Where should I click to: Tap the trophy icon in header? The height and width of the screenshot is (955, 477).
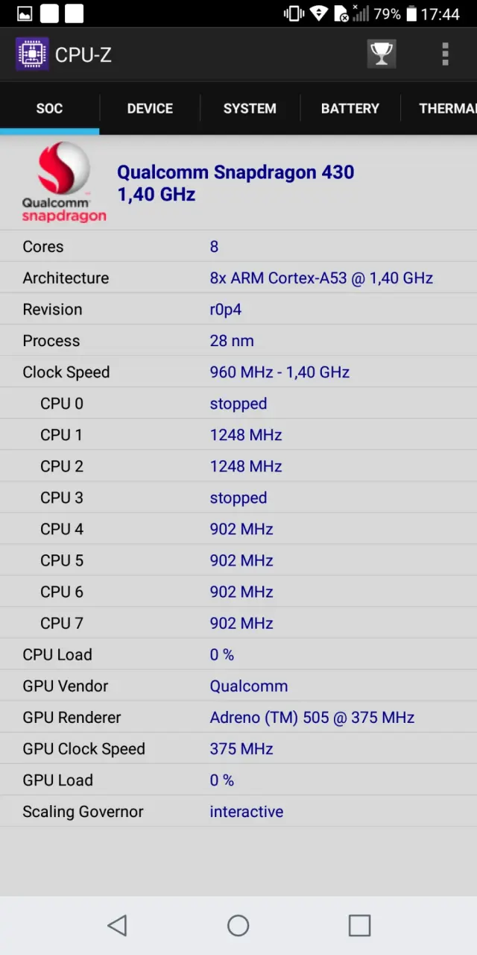[x=381, y=54]
